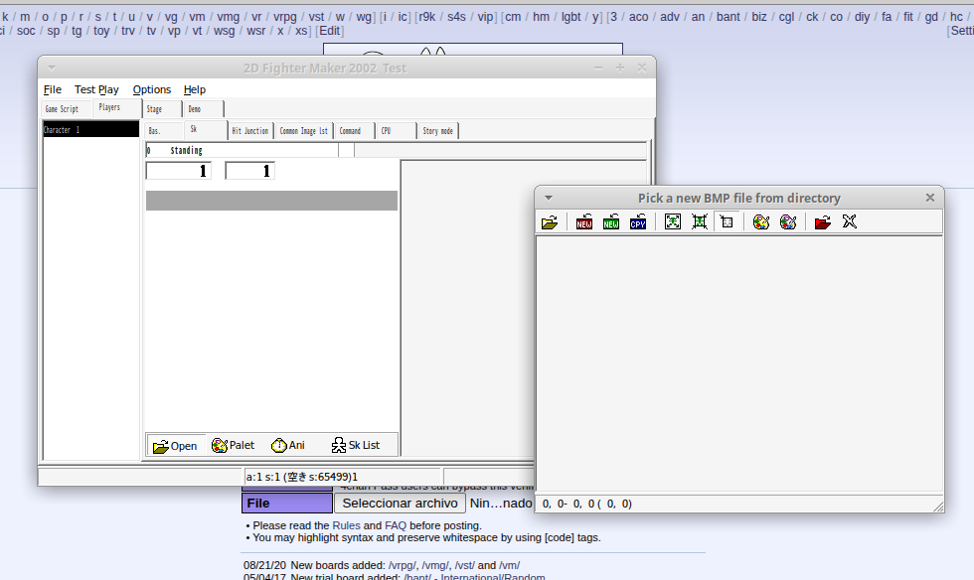Click status text a:1 s:1 in Fighter Maker
This screenshot has height=580, width=974.
point(302,477)
